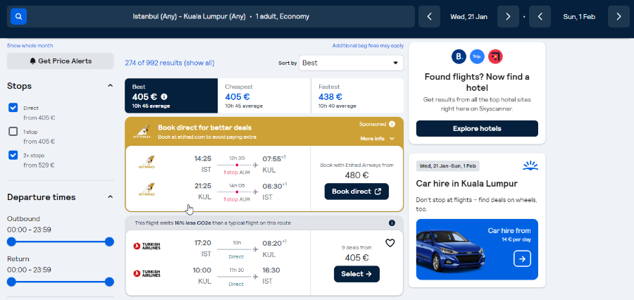Check the 1 stop checkbox
Image resolution: width=634 pixels, height=300 pixels.
coord(13,131)
